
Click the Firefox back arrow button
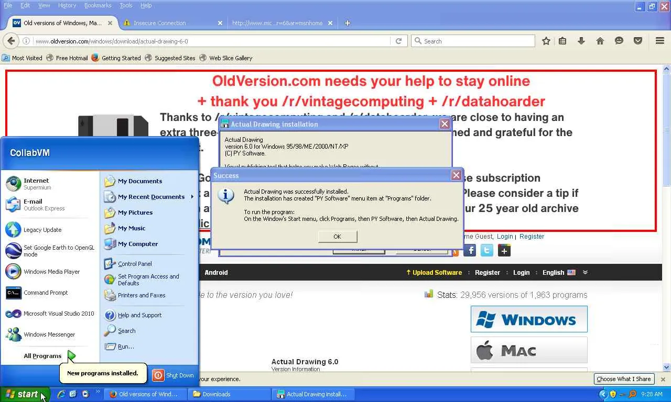pyautogui.click(x=11, y=41)
